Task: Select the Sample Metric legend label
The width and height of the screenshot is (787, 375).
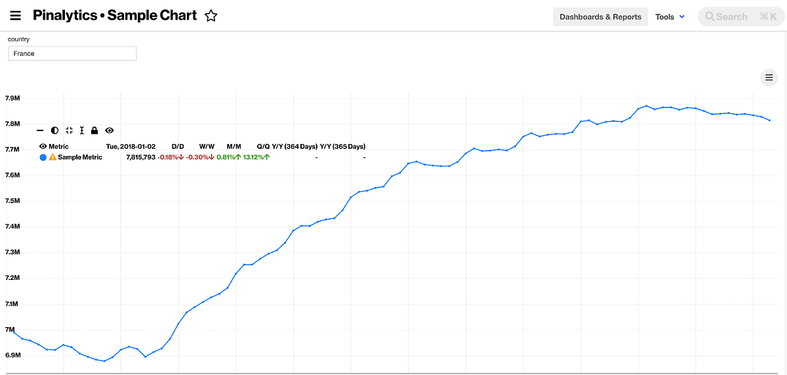Action: point(80,157)
